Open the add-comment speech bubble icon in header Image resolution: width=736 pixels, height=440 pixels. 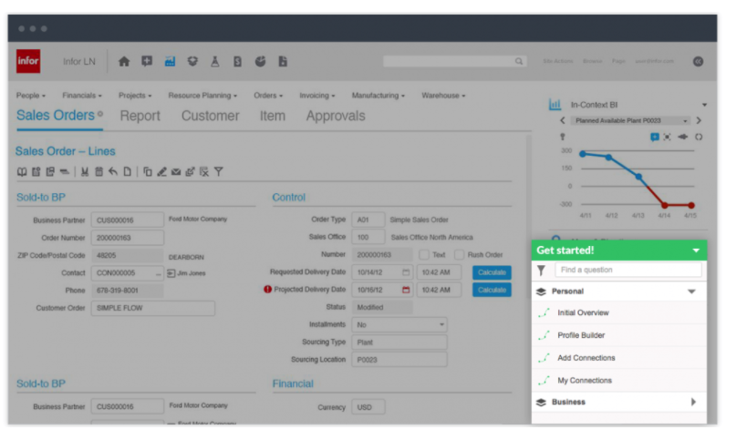pos(147,61)
